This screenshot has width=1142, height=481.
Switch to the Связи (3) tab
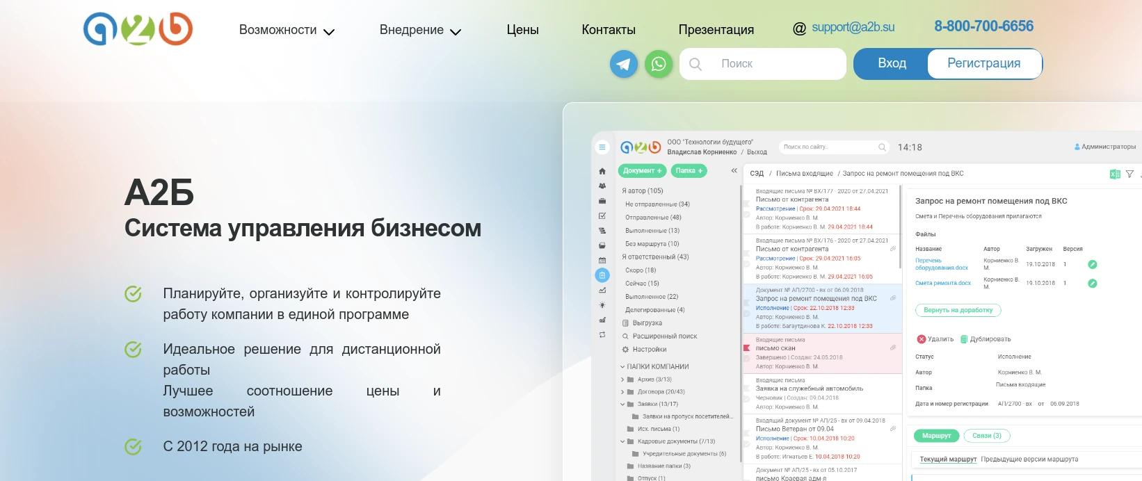point(987,436)
